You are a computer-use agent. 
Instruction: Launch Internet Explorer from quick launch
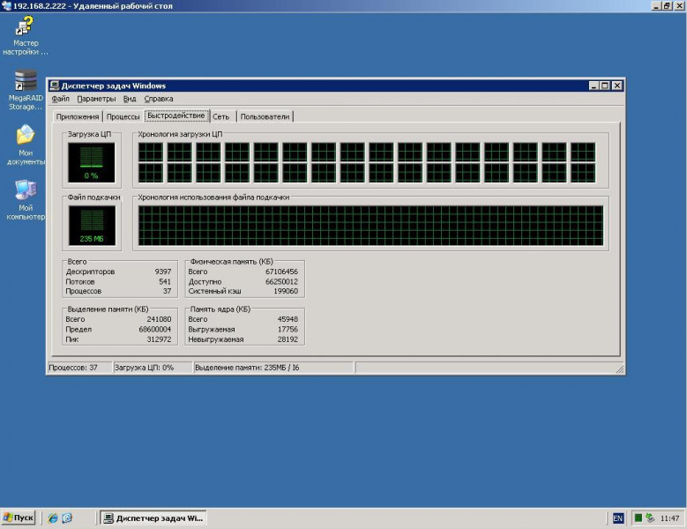pyautogui.click(x=53, y=518)
